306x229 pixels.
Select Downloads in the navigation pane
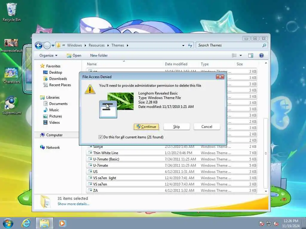(x=55, y=79)
